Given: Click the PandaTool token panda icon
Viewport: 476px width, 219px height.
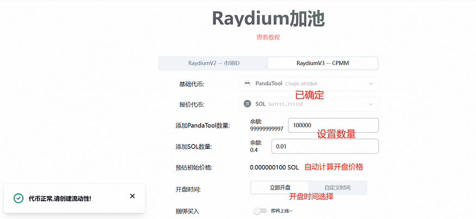Looking at the screenshot, I should click(x=248, y=83).
